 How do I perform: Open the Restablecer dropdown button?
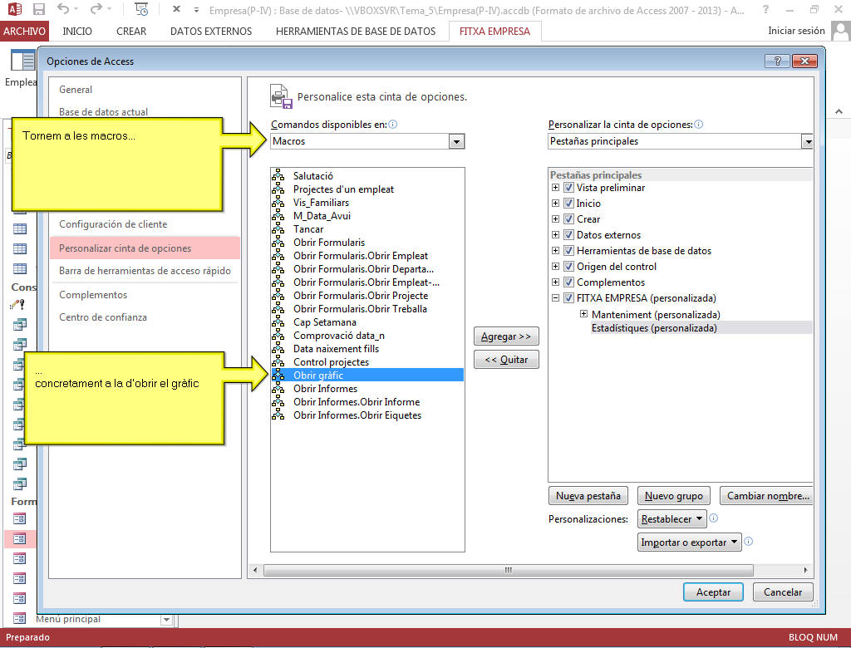click(671, 519)
